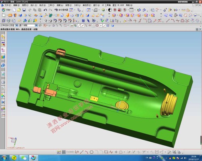The width and height of the screenshot is (202, 161).
Task: Click the green checkmark icon in toolbar
Action: point(102,21)
